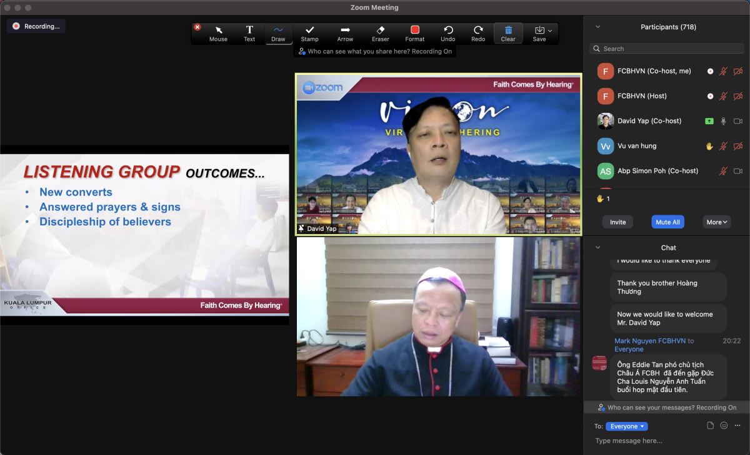Click the shared Listening Group slide
The image size is (750, 455).
point(144,235)
